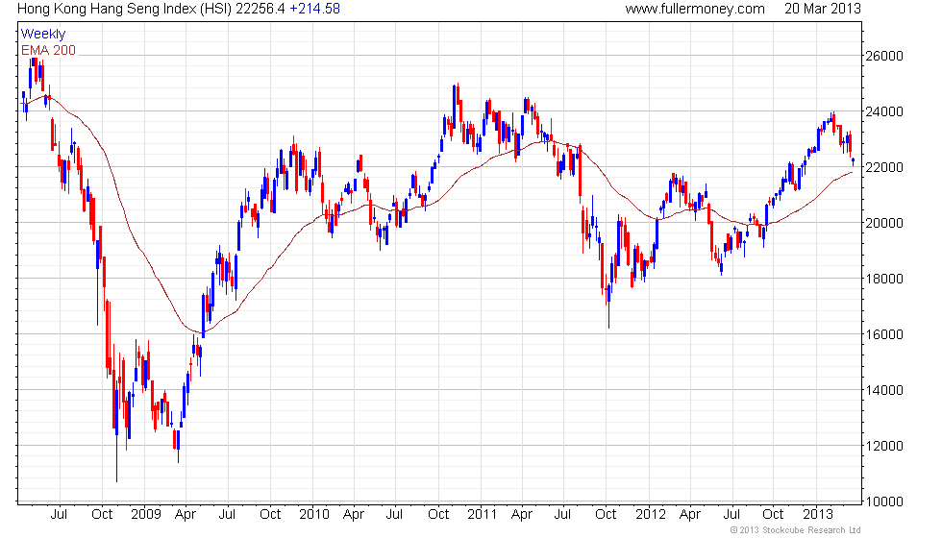Screen dimensions: 942x538
Task: Select the 22000 price axis label
Action: [x=883, y=167]
